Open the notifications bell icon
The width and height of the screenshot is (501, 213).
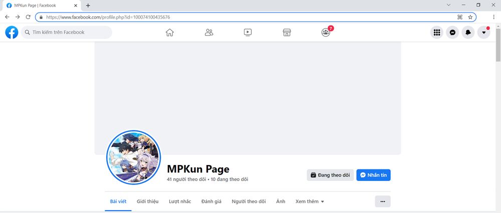pyautogui.click(x=468, y=32)
